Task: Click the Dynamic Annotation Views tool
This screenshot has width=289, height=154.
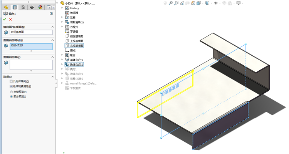Action: click(193, 3)
